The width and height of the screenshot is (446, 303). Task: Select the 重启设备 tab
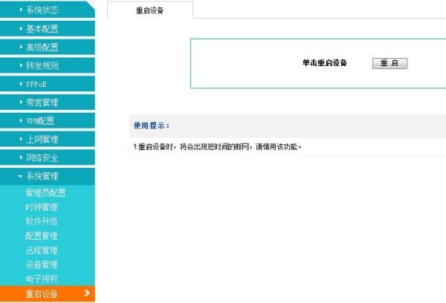point(150,10)
